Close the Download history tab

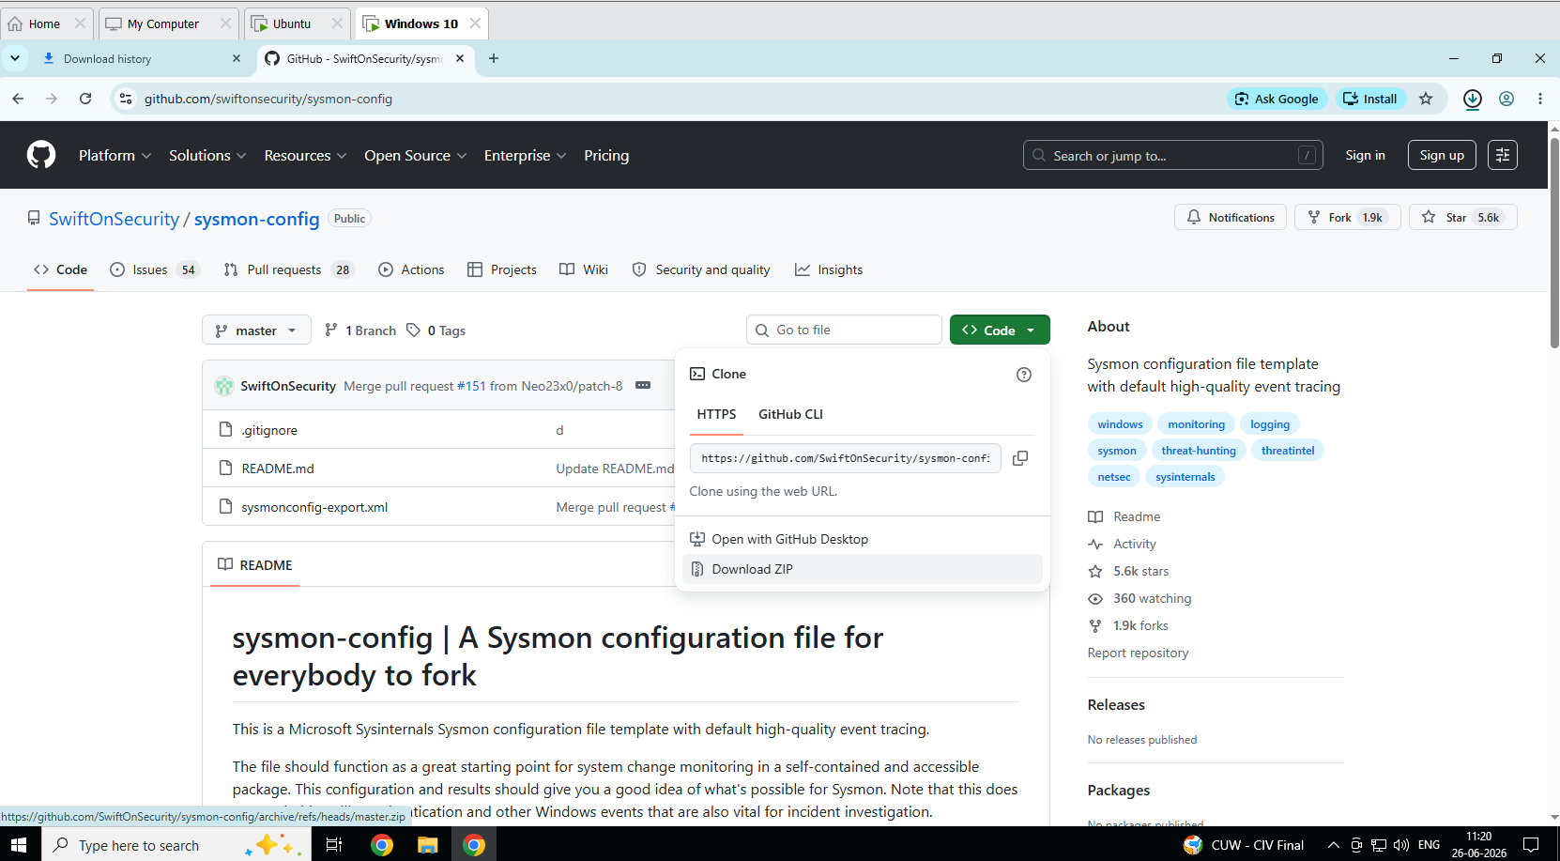pyautogui.click(x=237, y=58)
